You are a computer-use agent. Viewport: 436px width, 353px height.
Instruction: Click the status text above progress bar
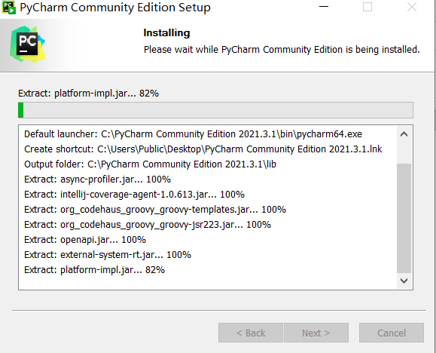click(x=88, y=93)
